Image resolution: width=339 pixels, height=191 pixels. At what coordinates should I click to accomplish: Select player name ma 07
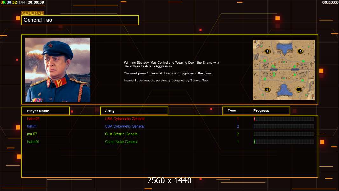coord(32,134)
